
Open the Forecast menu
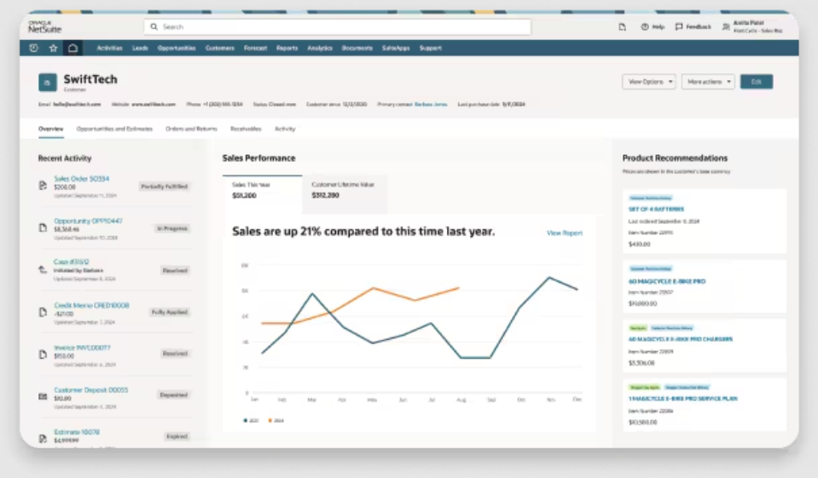(256, 48)
